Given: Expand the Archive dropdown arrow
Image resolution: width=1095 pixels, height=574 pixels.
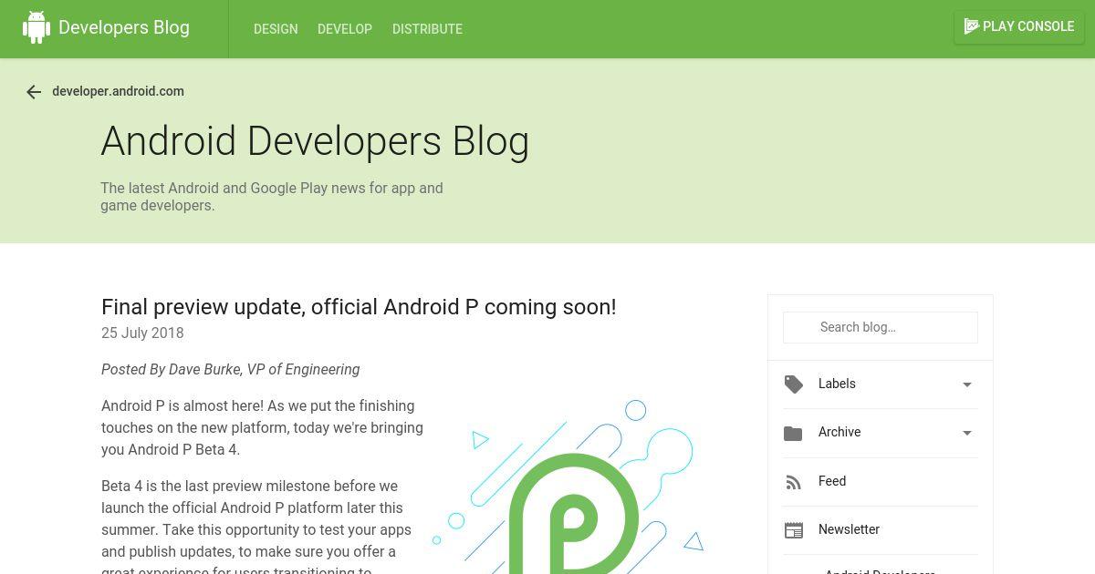Looking at the screenshot, I should (967, 433).
